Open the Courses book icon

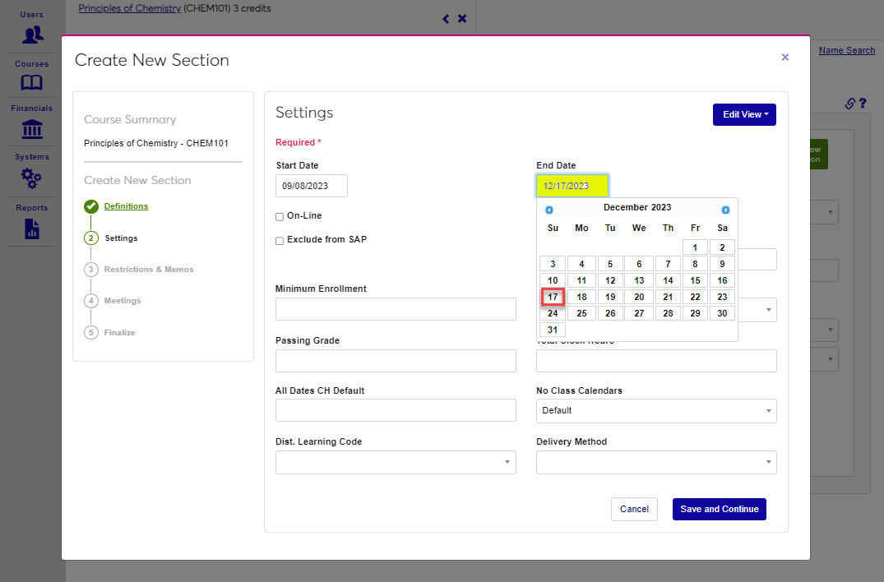click(x=32, y=82)
